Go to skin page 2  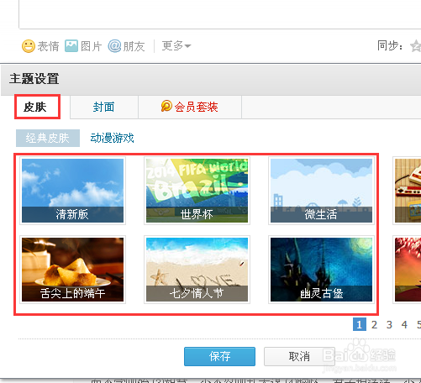374,325
